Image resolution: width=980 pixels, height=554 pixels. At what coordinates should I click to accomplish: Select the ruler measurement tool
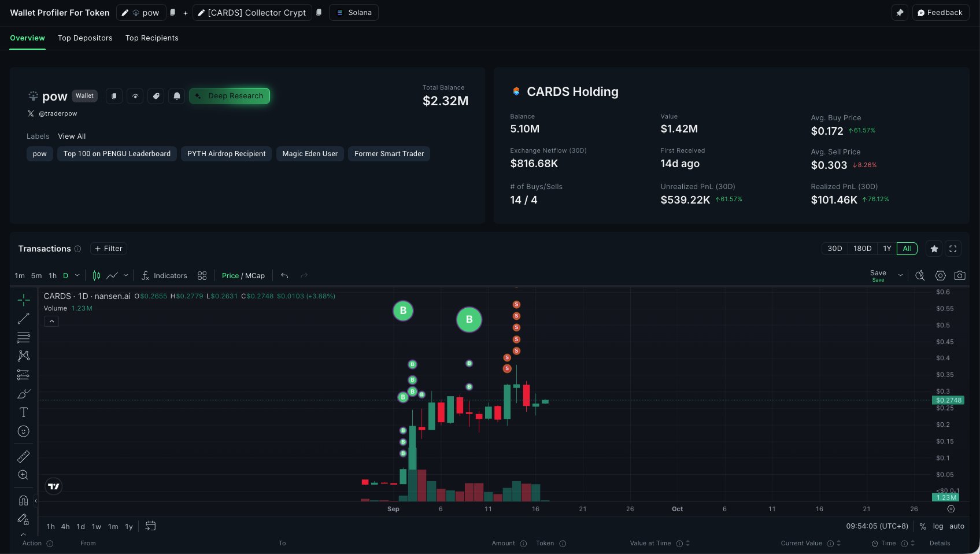[23, 456]
